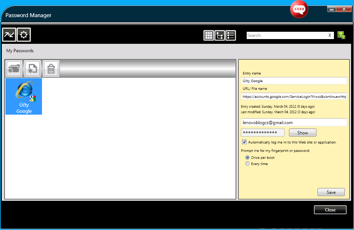354x230 pixels.
Task: Click the Show password button
Action: (x=302, y=133)
